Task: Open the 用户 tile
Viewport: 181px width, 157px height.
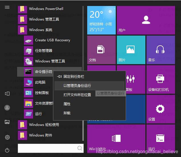Action: pos(146,20)
